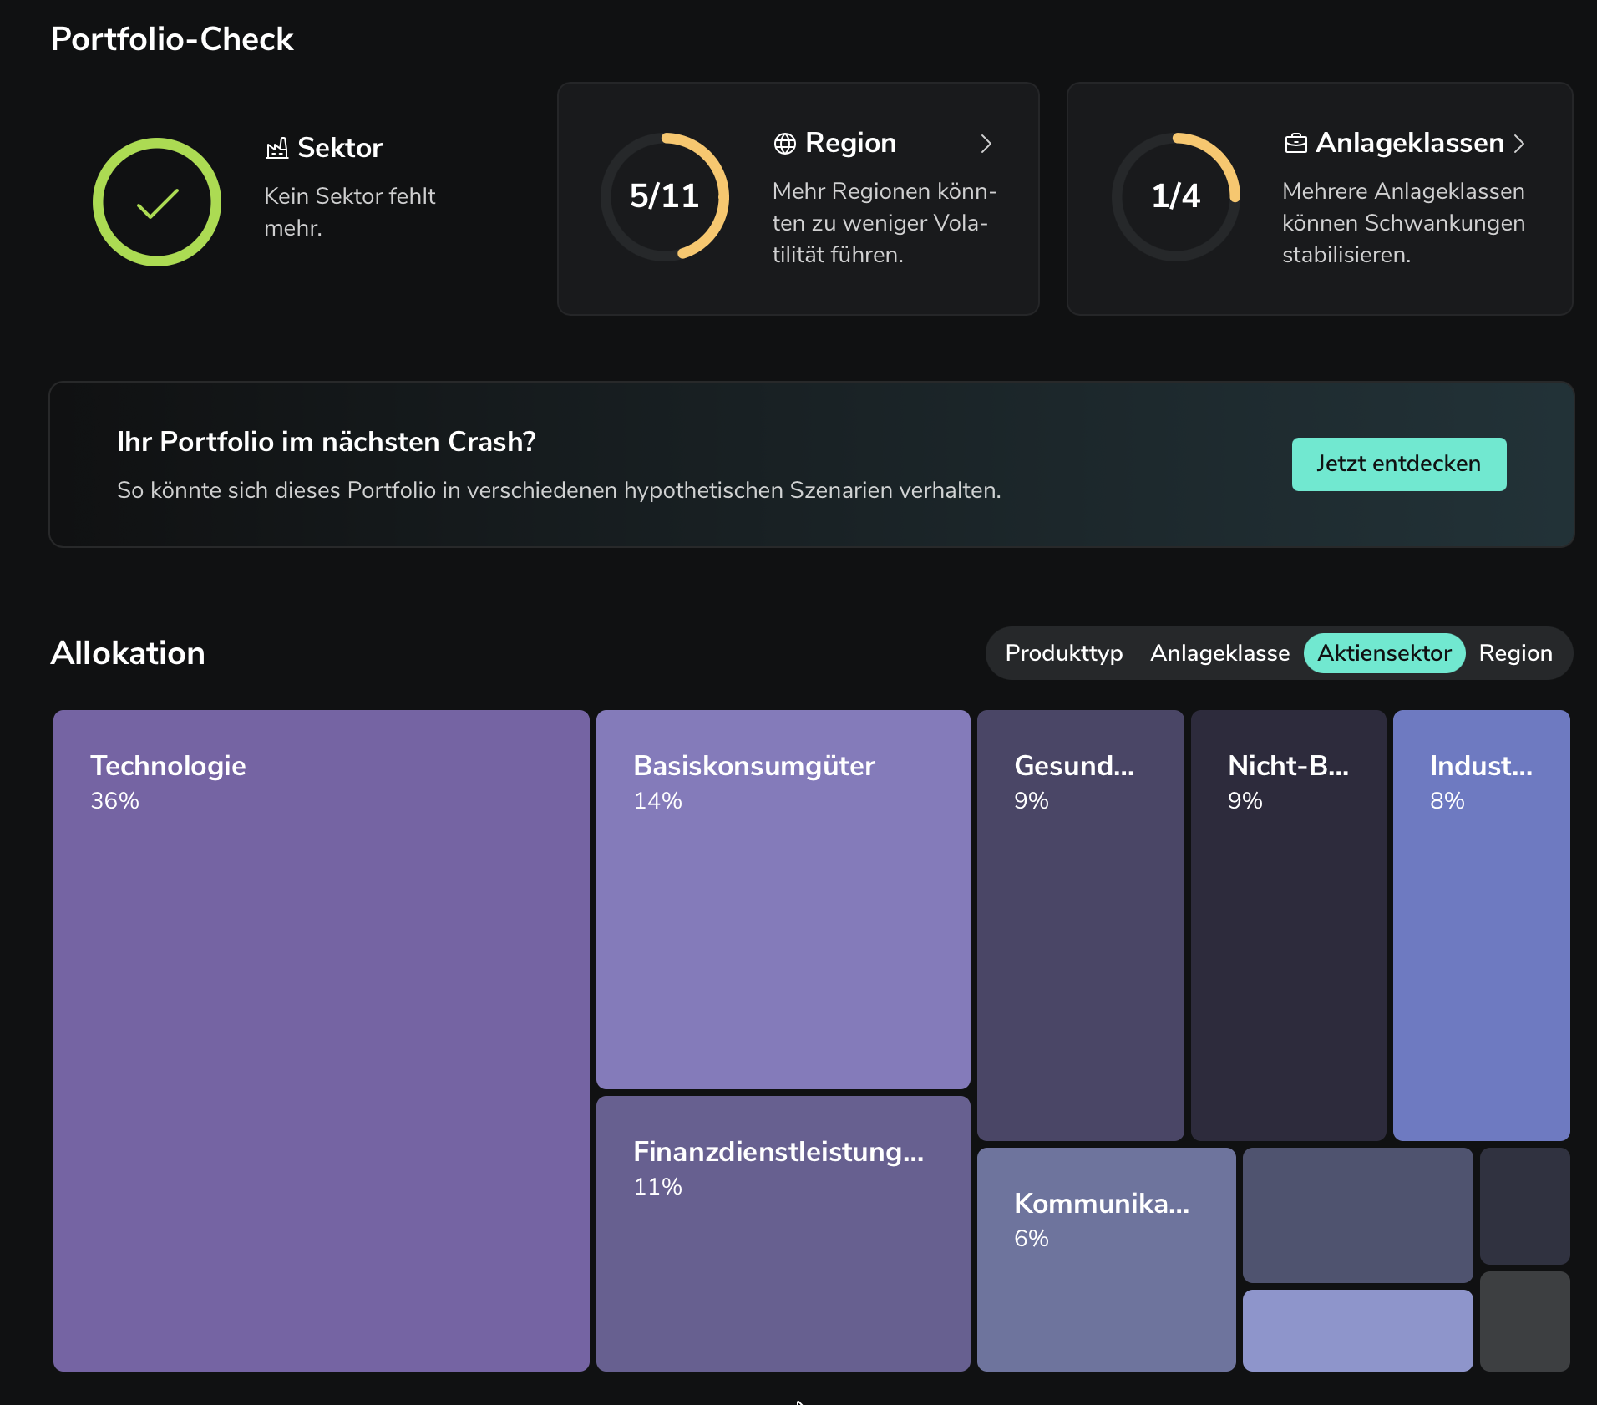Select the Gesund... 9% tile

tap(1081, 925)
